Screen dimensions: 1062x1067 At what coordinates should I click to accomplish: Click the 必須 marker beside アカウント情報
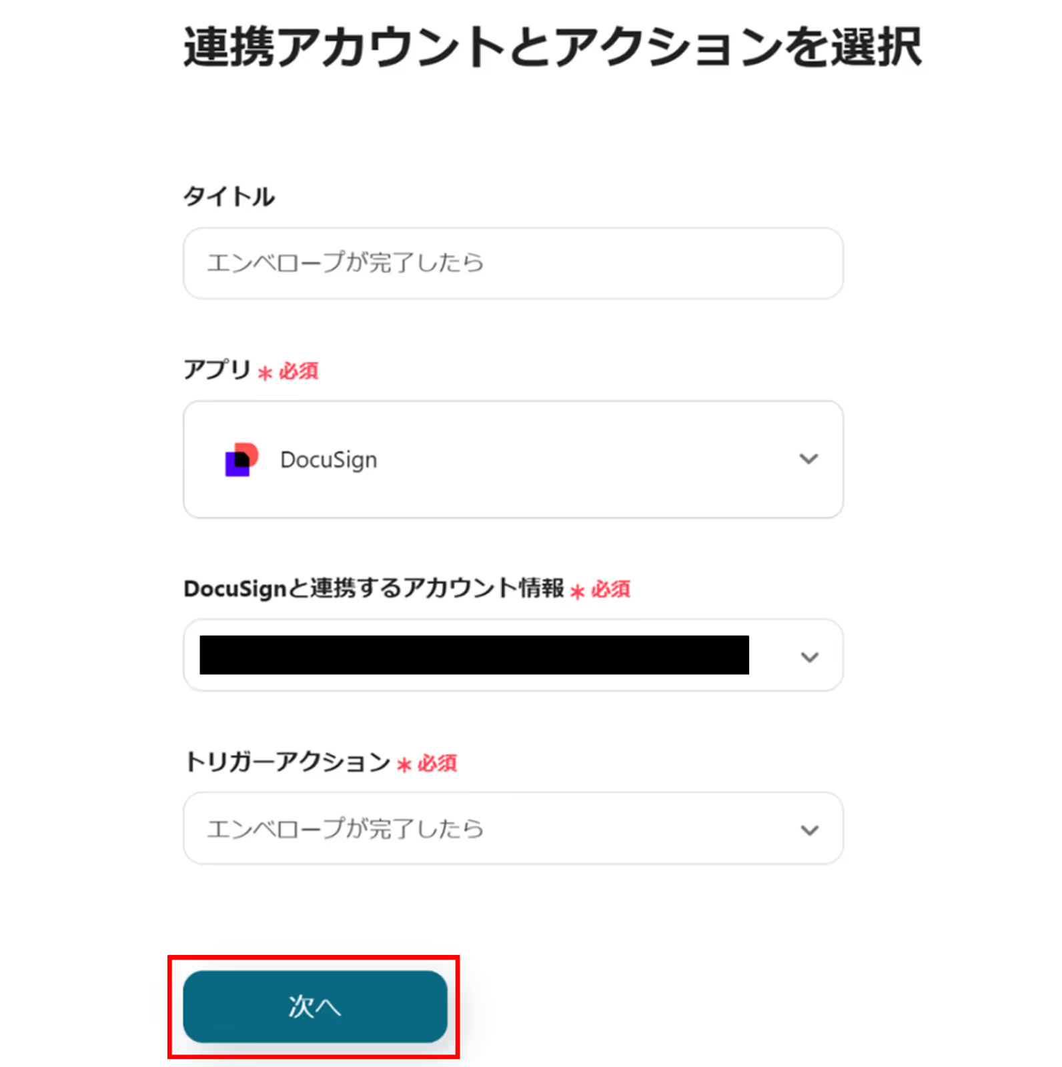[x=610, y=590]
